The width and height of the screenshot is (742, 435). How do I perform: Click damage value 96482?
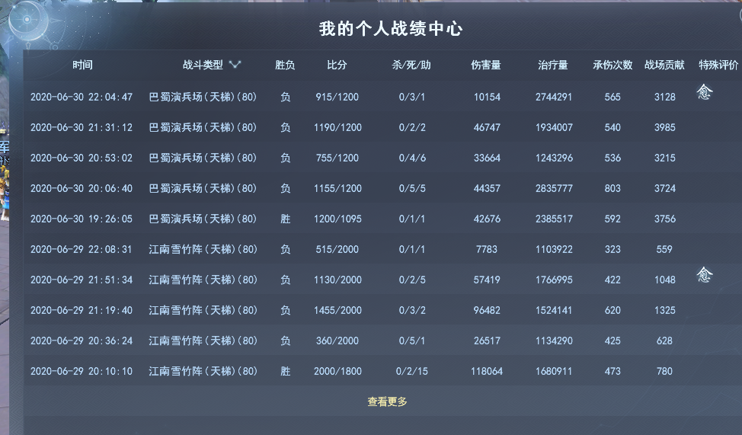[x=487, y=311]
